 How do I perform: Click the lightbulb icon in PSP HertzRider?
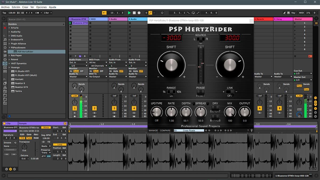[251, 130]
